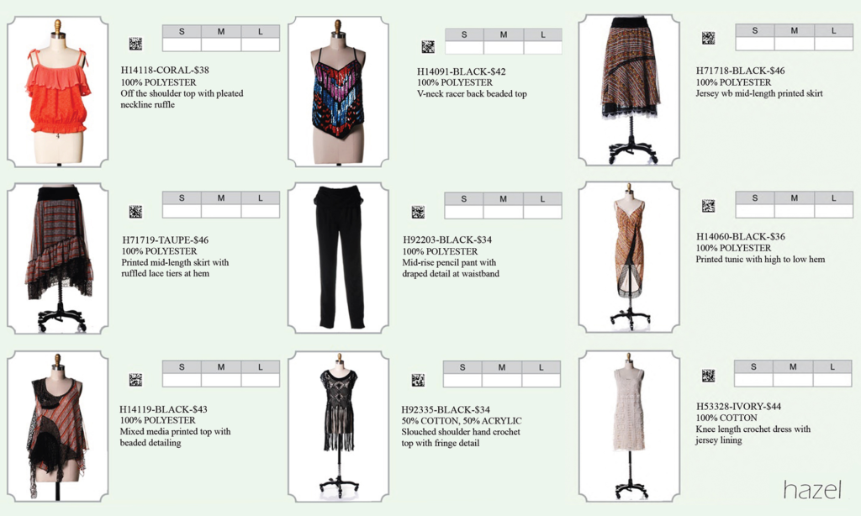The image size is (861, 516).
Task: Click the M size box for the beaded top
Action: tap(504, 48)
